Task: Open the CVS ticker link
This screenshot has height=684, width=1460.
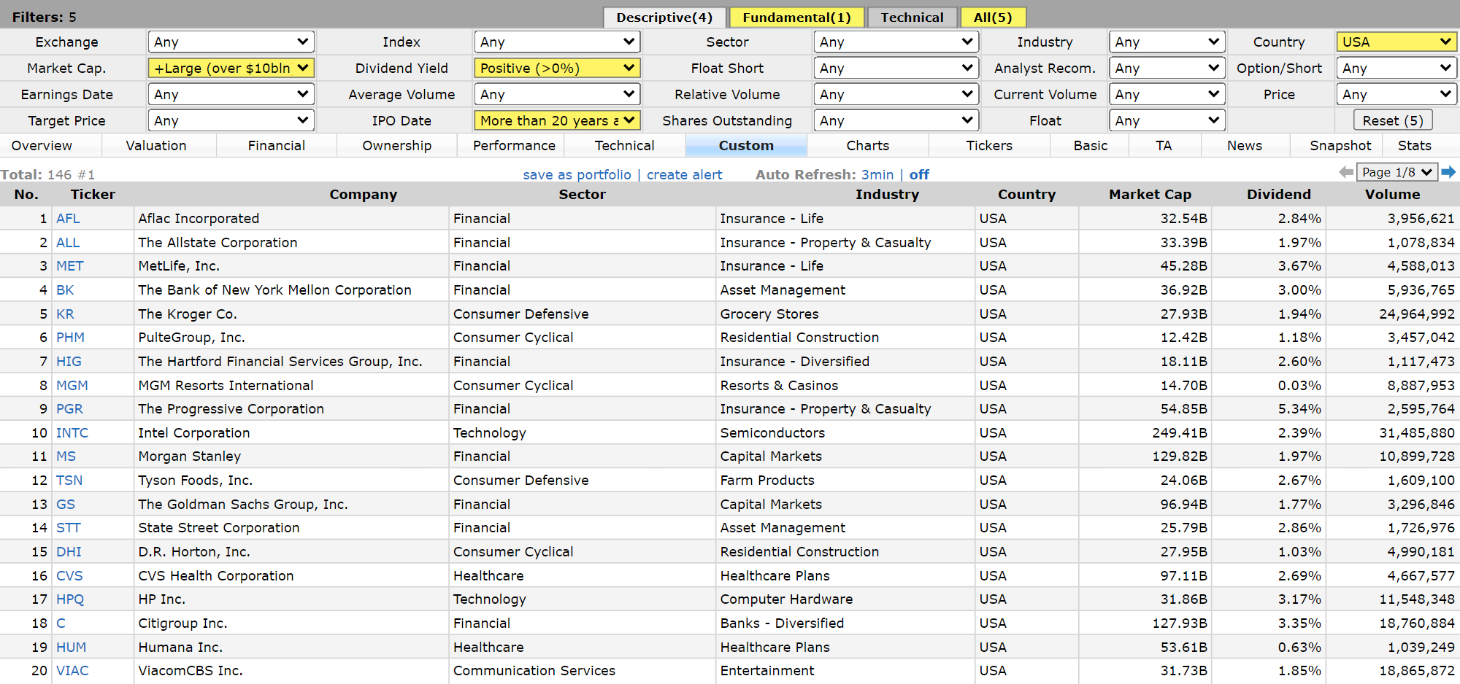Action: pyautogui.click(x=69, y=575)
